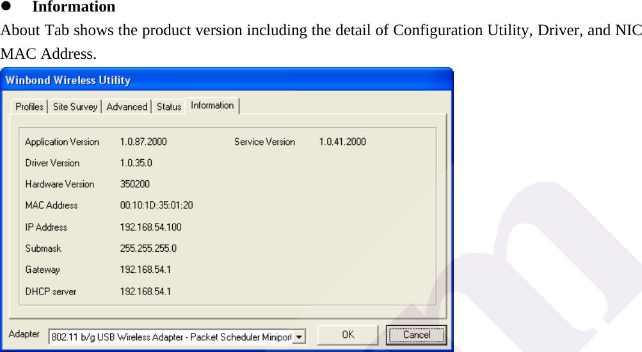Click MAC Address value 00:10:1D:35:01:20
The image size is (642, 352).
[x=156, y=205]
